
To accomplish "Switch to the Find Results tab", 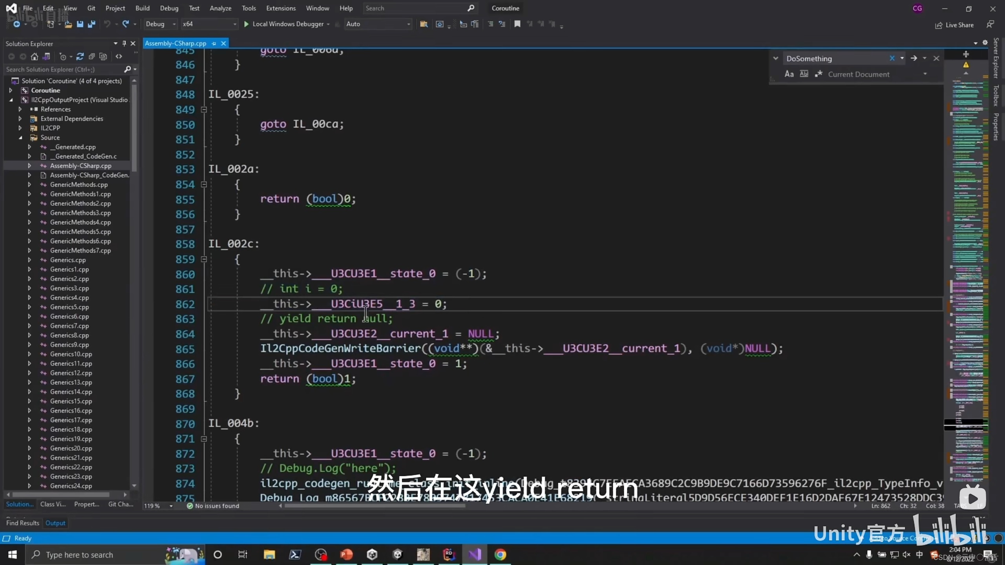I will click(23, 523).
